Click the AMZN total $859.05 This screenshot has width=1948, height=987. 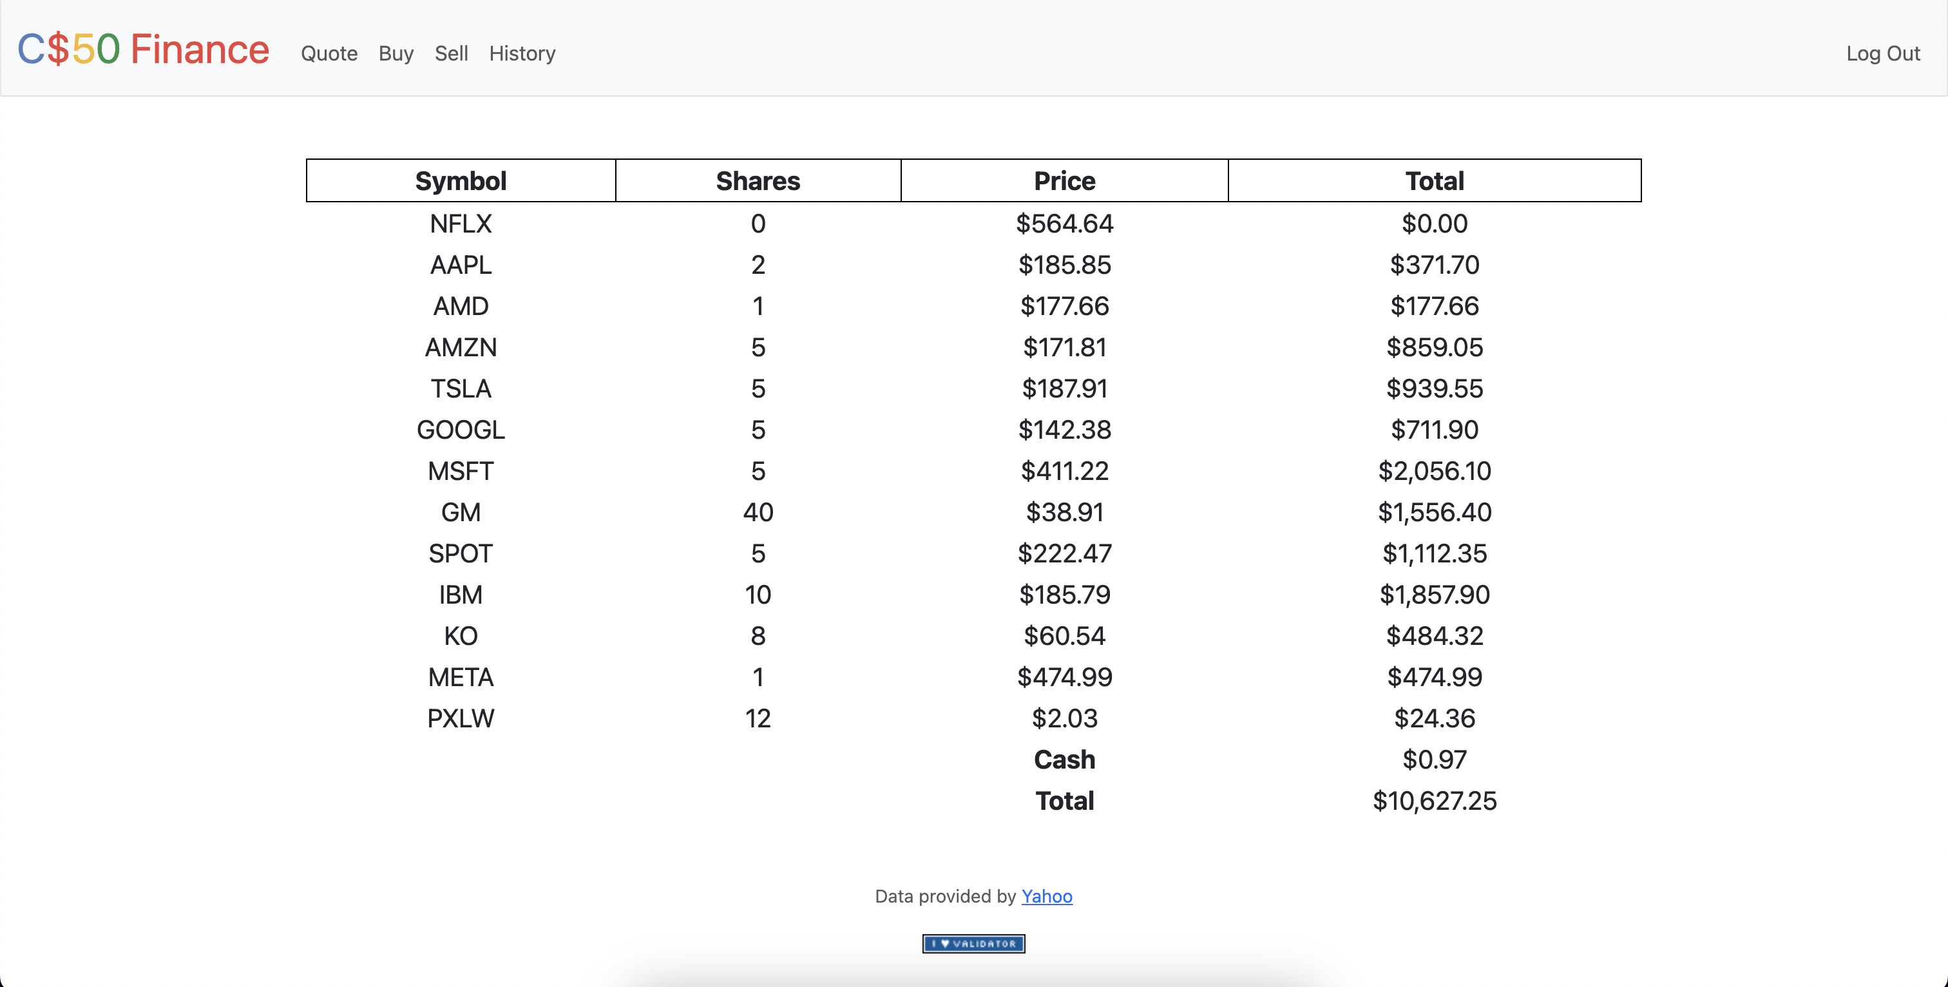[1434, 347]
